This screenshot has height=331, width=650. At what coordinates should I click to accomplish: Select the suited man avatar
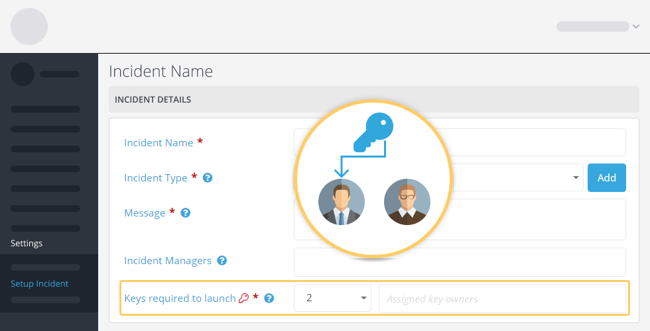click(x=341, y=202)
